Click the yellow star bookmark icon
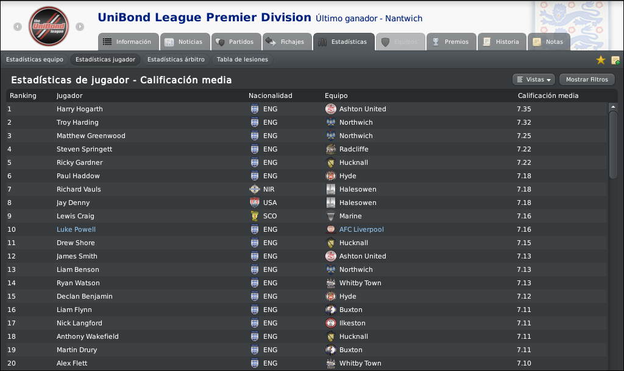The image size is (624, 371). [x=600, y=60]
